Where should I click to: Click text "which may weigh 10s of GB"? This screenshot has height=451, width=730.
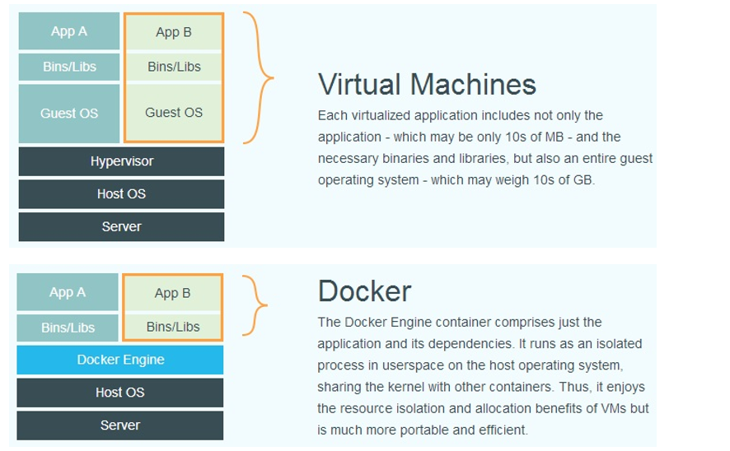pyautogui.click(x=512, y=180)
